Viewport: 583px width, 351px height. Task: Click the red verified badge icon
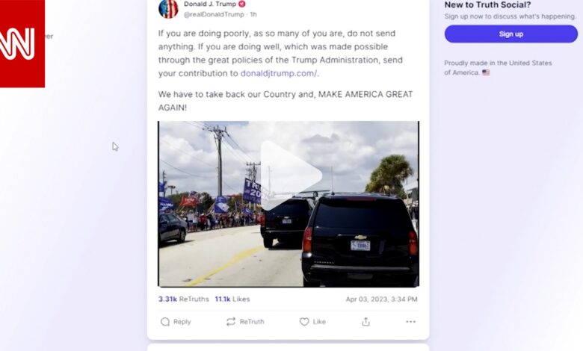click(x=241, y=4)
